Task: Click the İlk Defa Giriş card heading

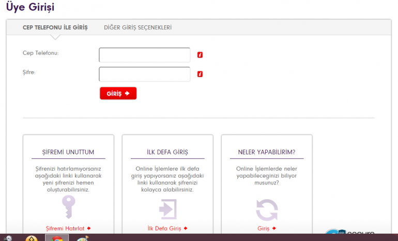Action: click(167, 152)
